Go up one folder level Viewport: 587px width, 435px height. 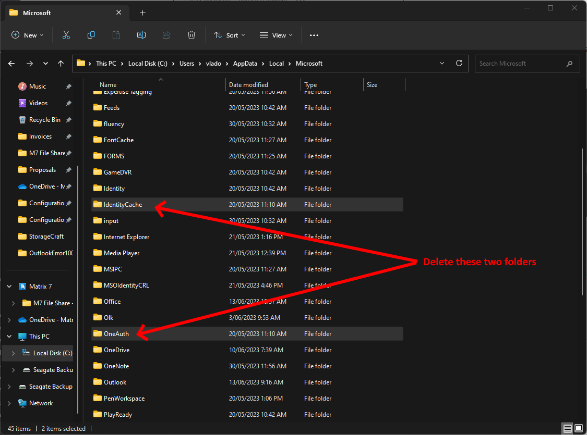pyautogui.click(x=61, y=63)
